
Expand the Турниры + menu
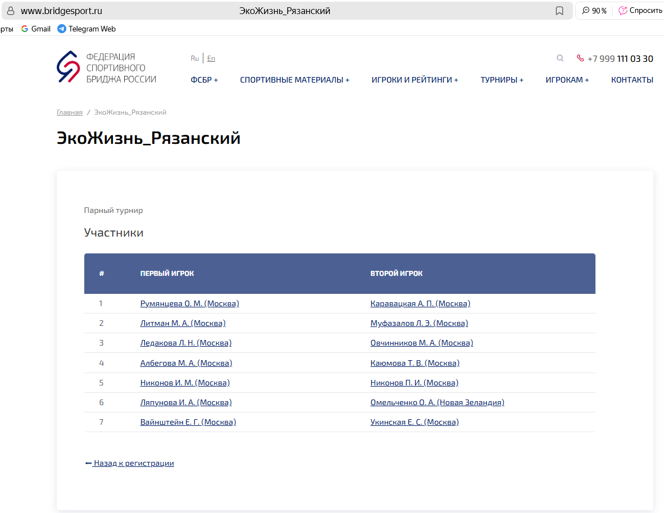tap(502, 80)
